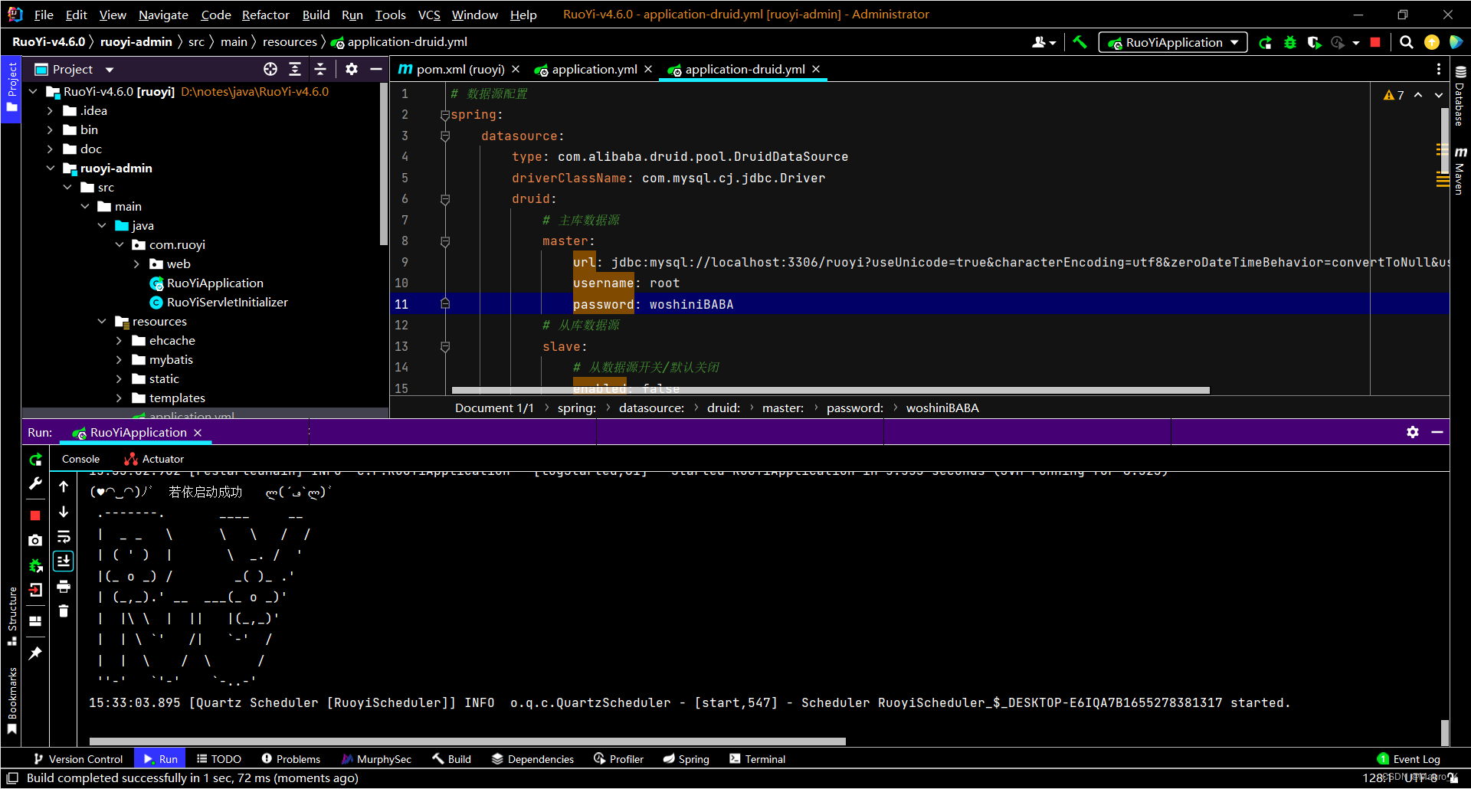The width and height of the screenshot is (1471, 789).
Task: Click the console horizontal scrollbar
Action: pos(467,741)
